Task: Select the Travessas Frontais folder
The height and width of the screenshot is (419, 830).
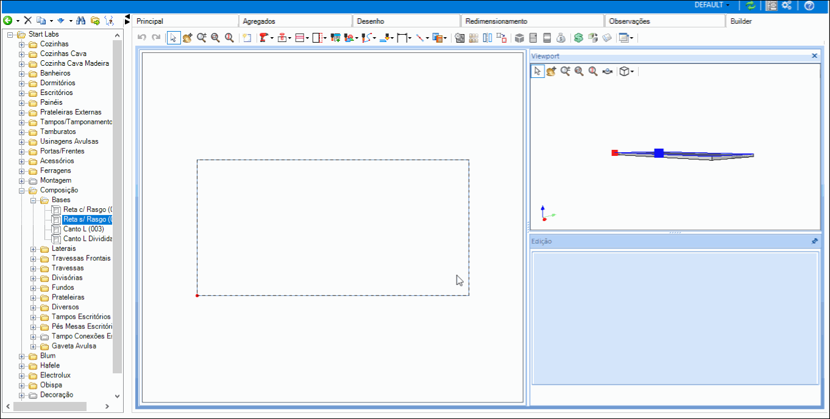Action: coord(81,258)
